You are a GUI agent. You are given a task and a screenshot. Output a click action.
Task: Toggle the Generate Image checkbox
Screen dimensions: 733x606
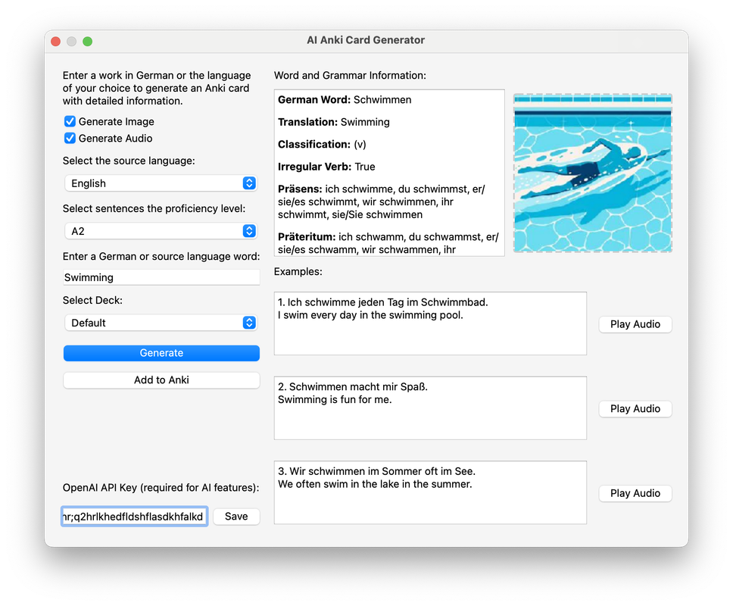[x=70, y=122]
